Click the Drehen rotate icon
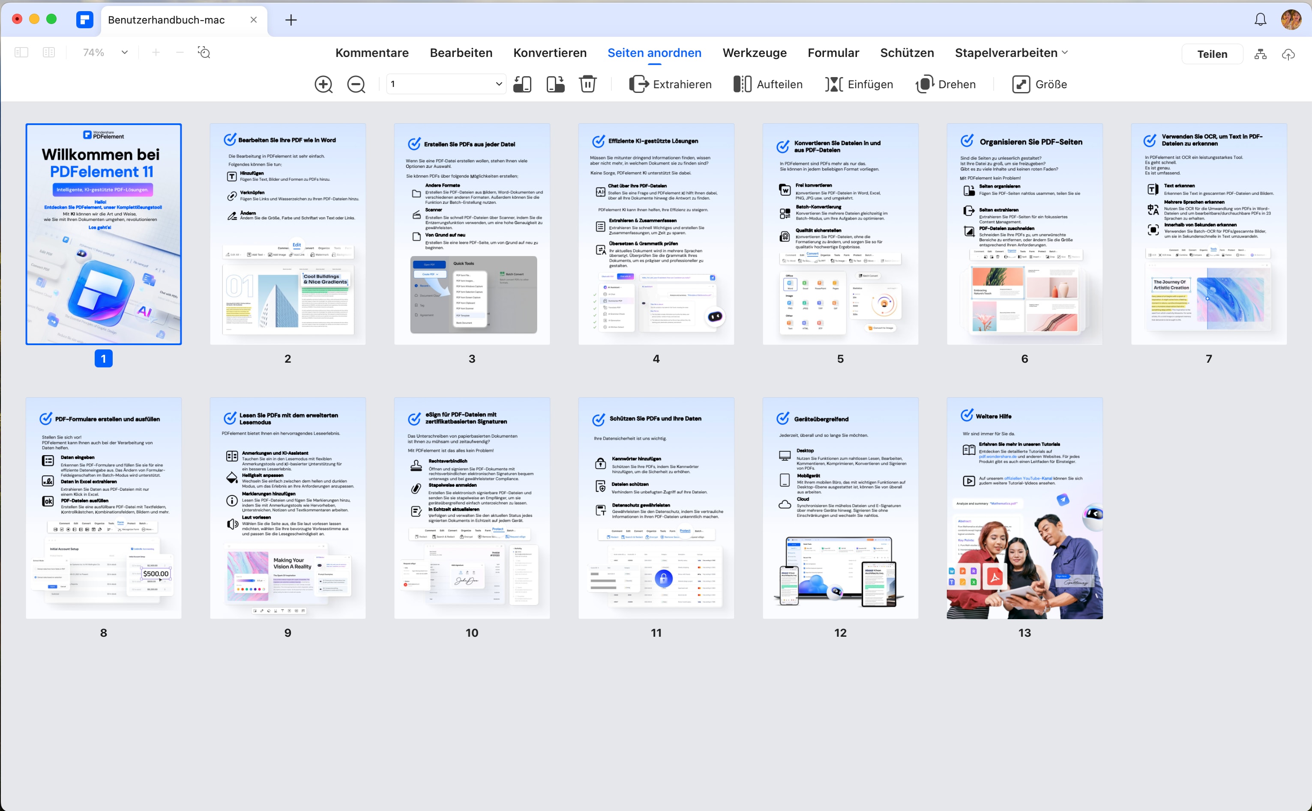Viewport: 1312px width, 811px height. (925, 84)
